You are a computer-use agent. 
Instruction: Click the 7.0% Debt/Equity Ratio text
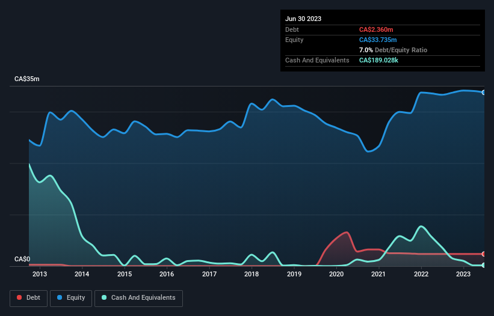pos(393,50)
